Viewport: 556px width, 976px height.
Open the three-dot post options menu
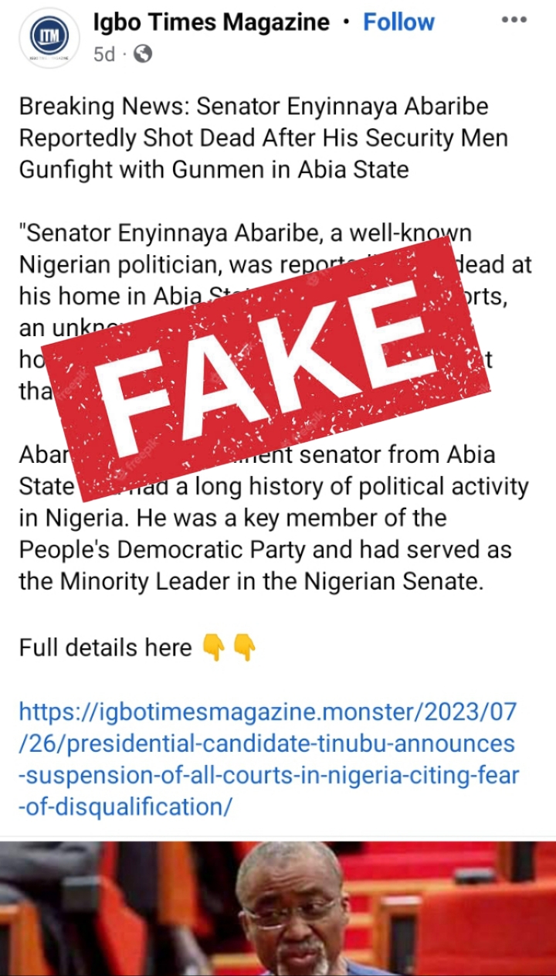(x=514, y=19)
